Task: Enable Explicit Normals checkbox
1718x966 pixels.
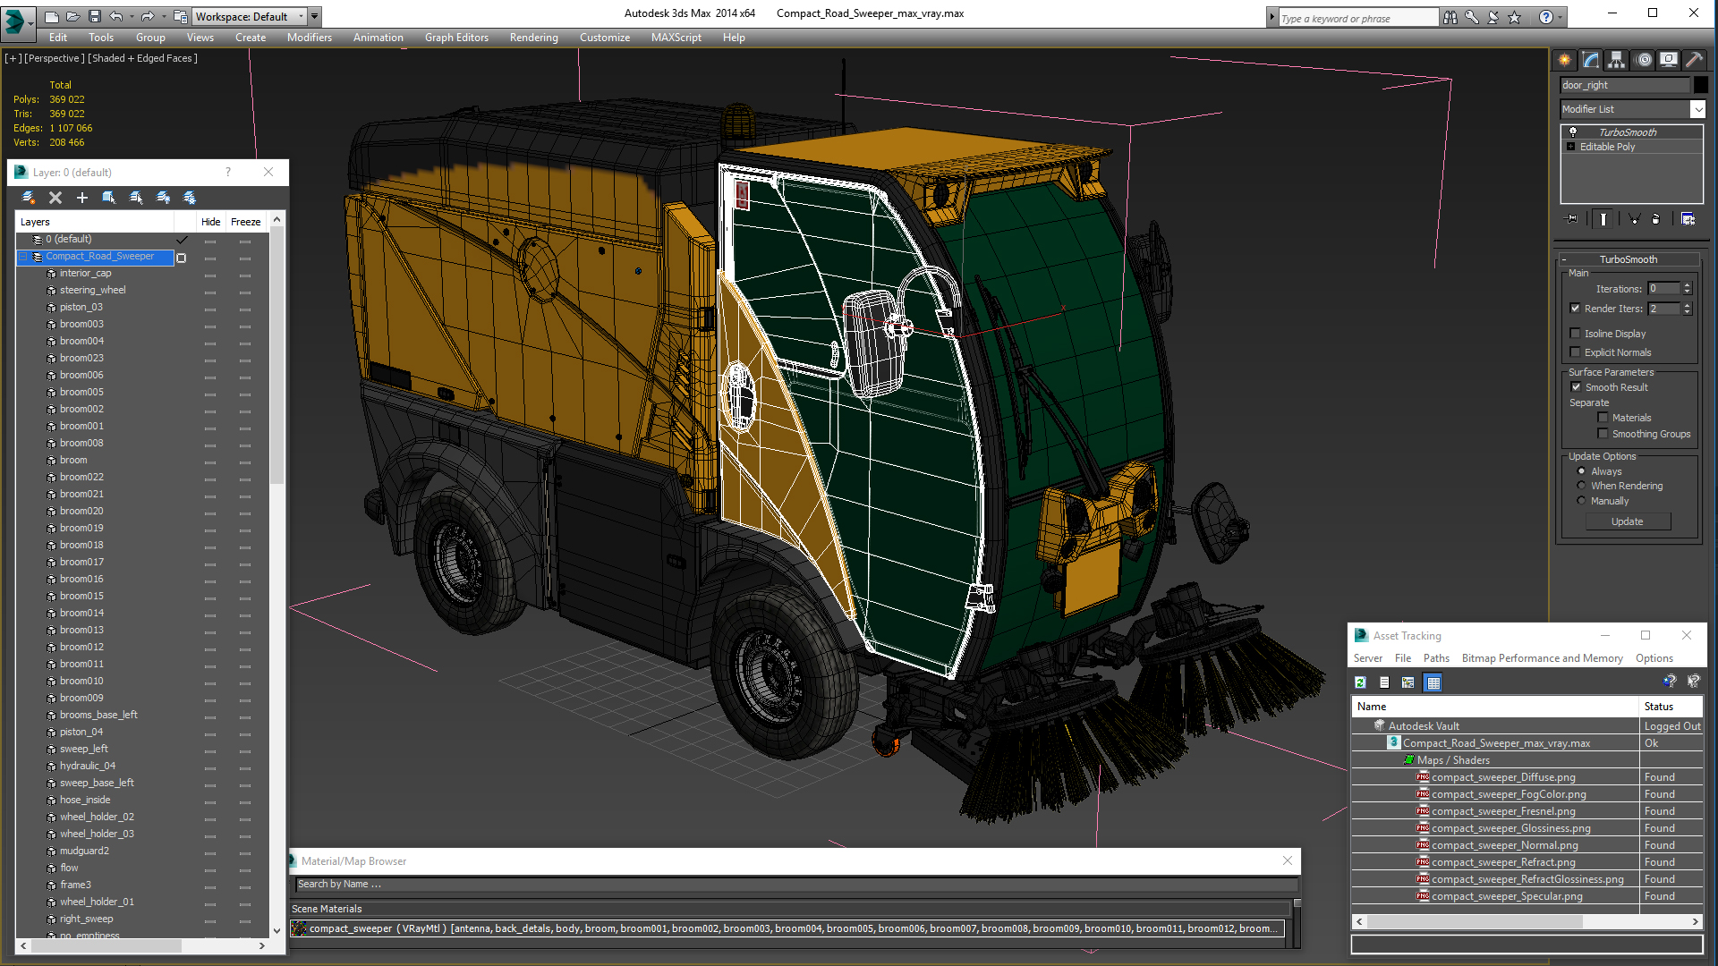Action: (1576, 352)
